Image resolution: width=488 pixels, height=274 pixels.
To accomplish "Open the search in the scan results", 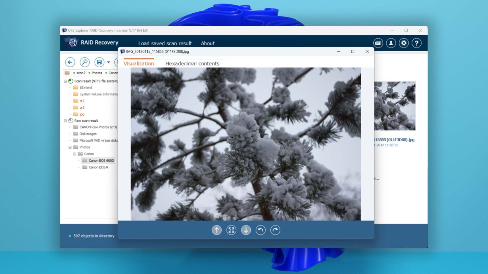I will coord(85,62).
